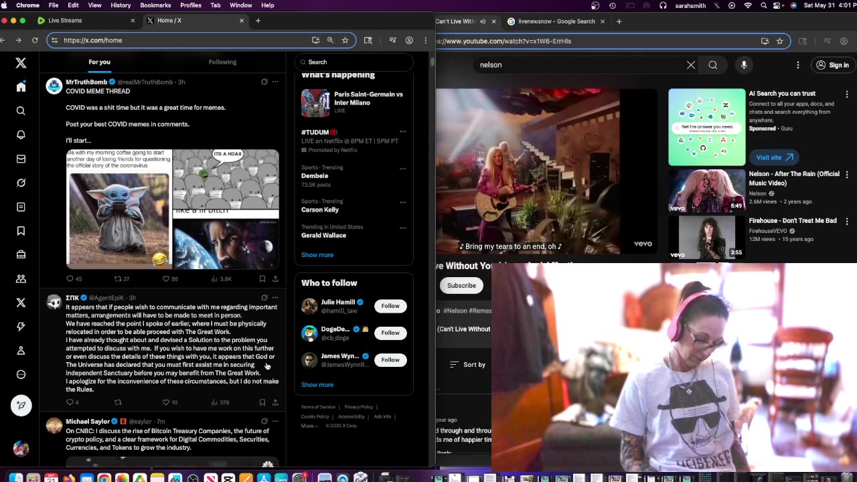Start YouTube voice search microphone
857x482 pixels.
744,65
